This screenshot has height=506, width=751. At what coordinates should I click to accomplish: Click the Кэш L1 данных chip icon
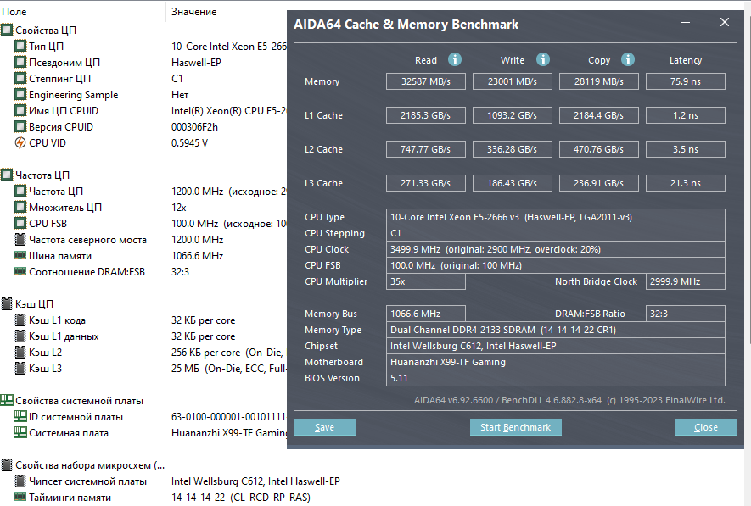click(x=20, y=336)
